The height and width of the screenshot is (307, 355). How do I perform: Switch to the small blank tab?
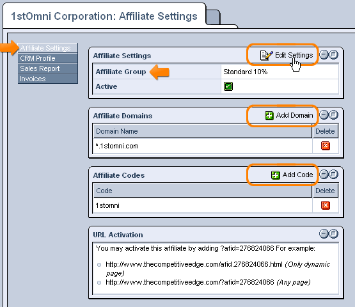pos(213,17)
